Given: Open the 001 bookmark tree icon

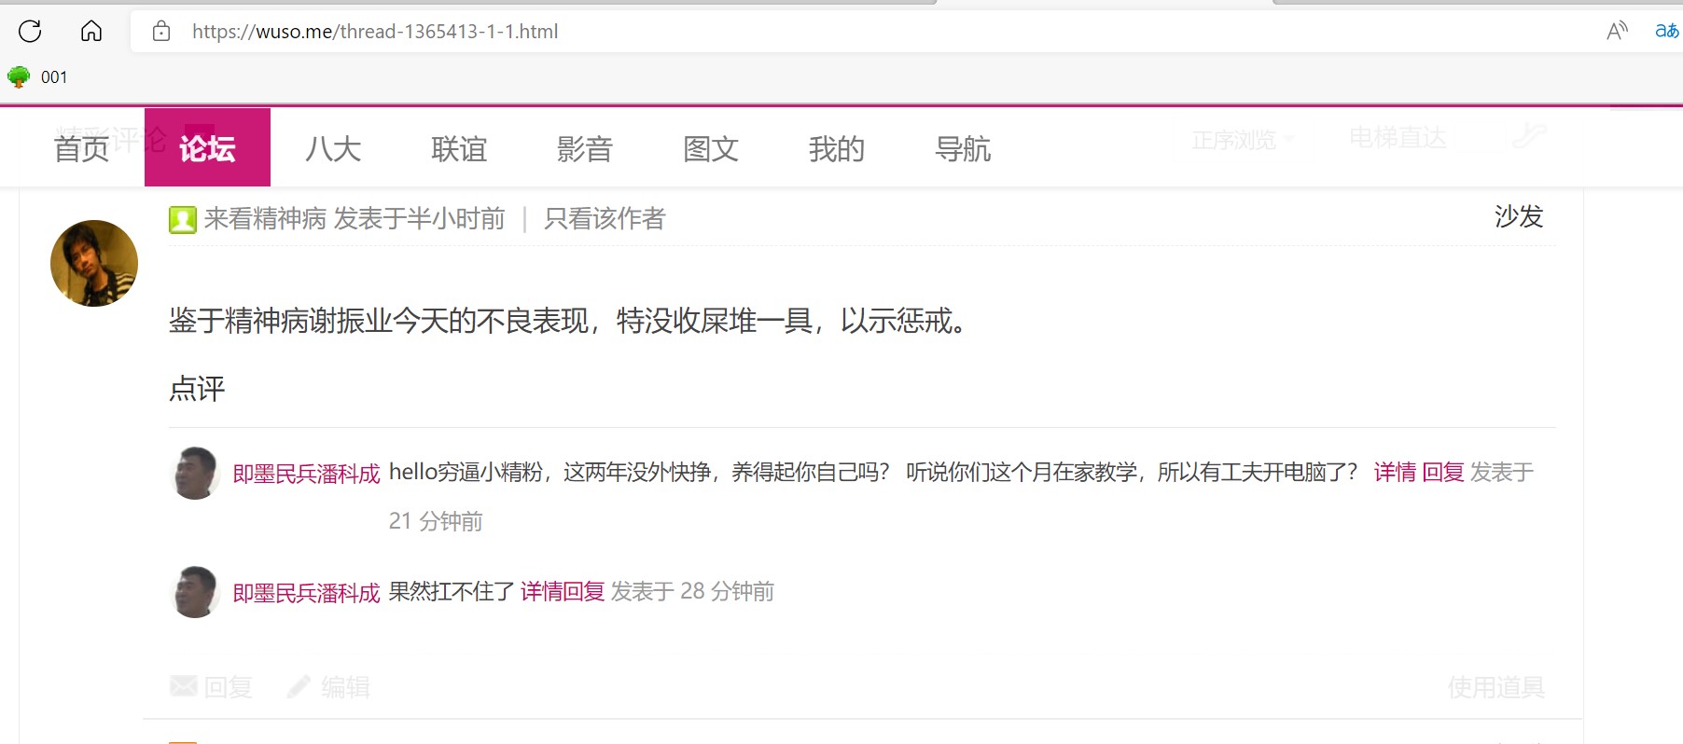Looking at the screenshot, I should click(19, 77).
